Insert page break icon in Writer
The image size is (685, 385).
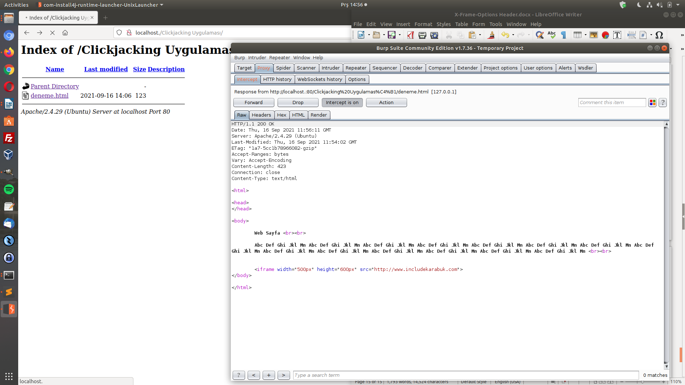(x=631, y=35)
